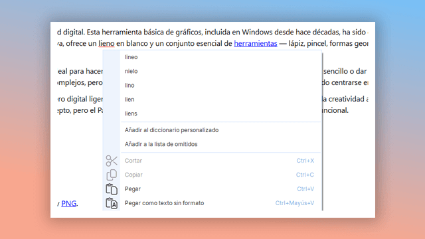Click the word "creatividad" in the paragraph

347,99
